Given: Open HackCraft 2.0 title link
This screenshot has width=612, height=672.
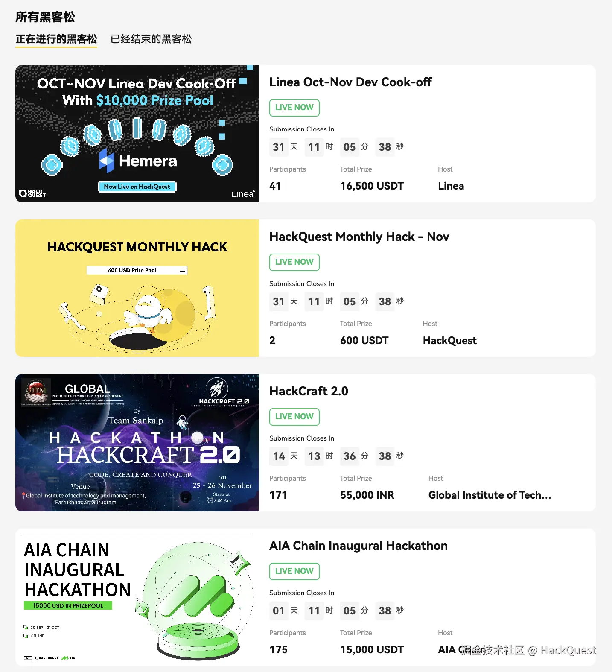Looking at the screenshot, I should pyautogui.click(x=309, y=391).
